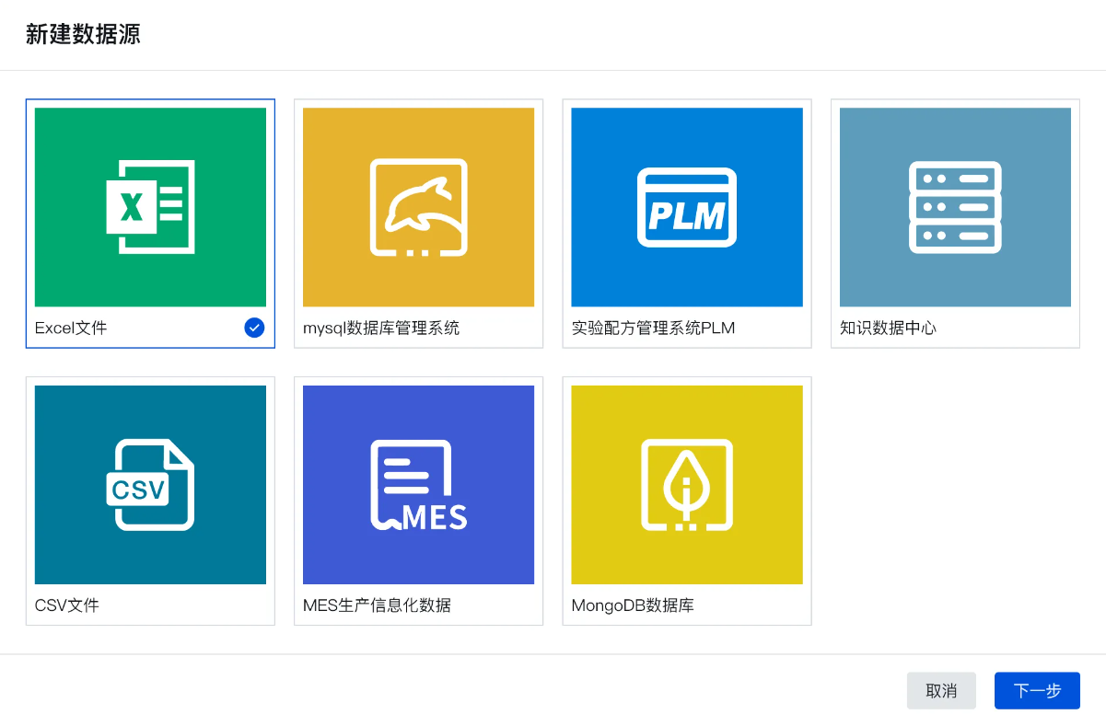The height and width of the screenshot is (726, 1106).
Task: Choose the mysql dolphin icon tile
Action: [418, 207]
